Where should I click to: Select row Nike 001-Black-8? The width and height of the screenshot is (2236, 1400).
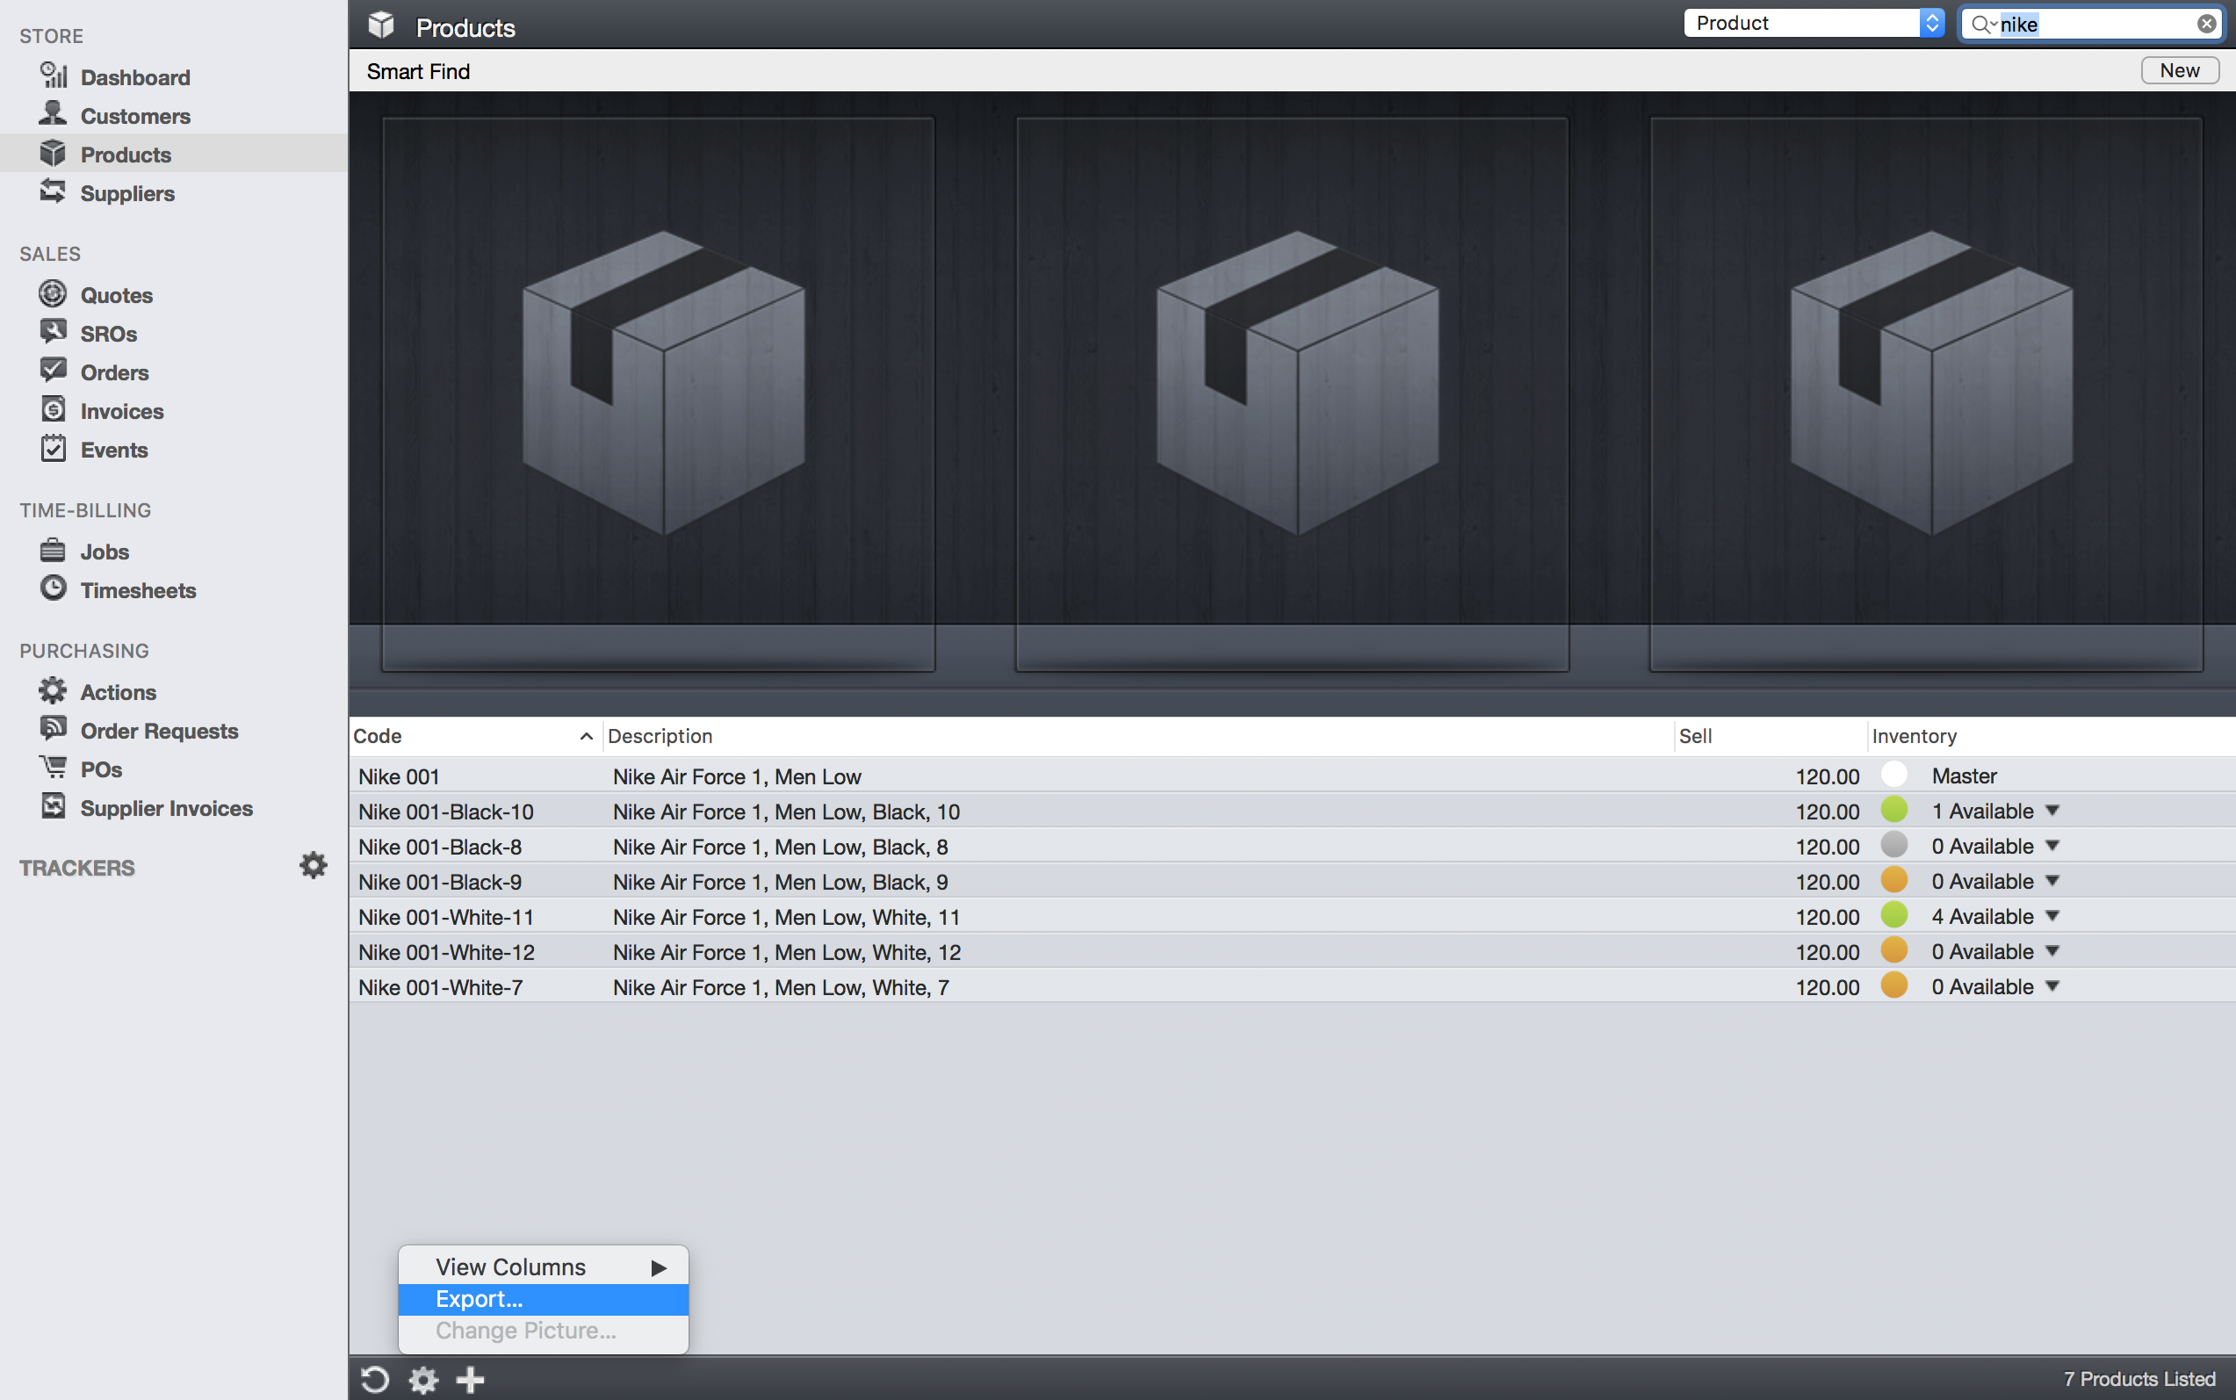pos(1293,847)
